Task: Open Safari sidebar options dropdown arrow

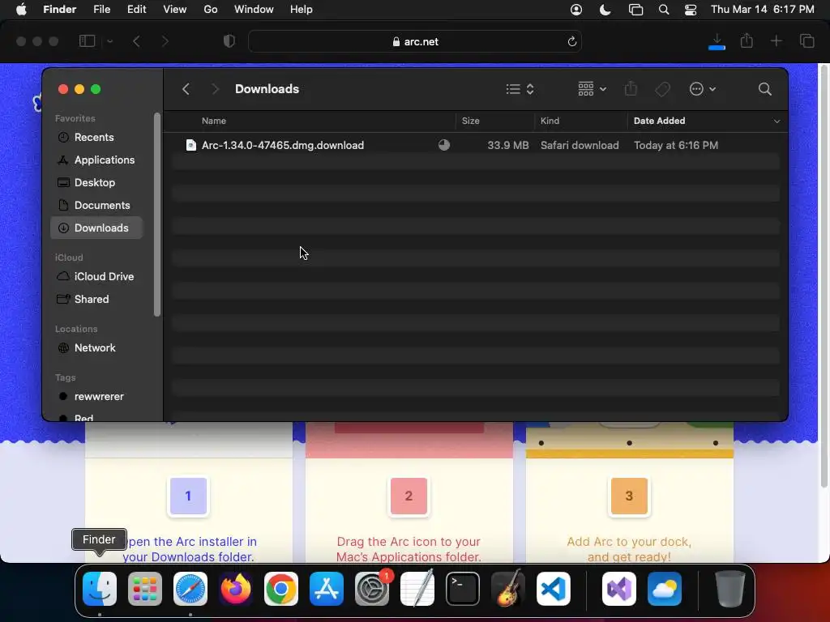Action: (x=109, y=41)
